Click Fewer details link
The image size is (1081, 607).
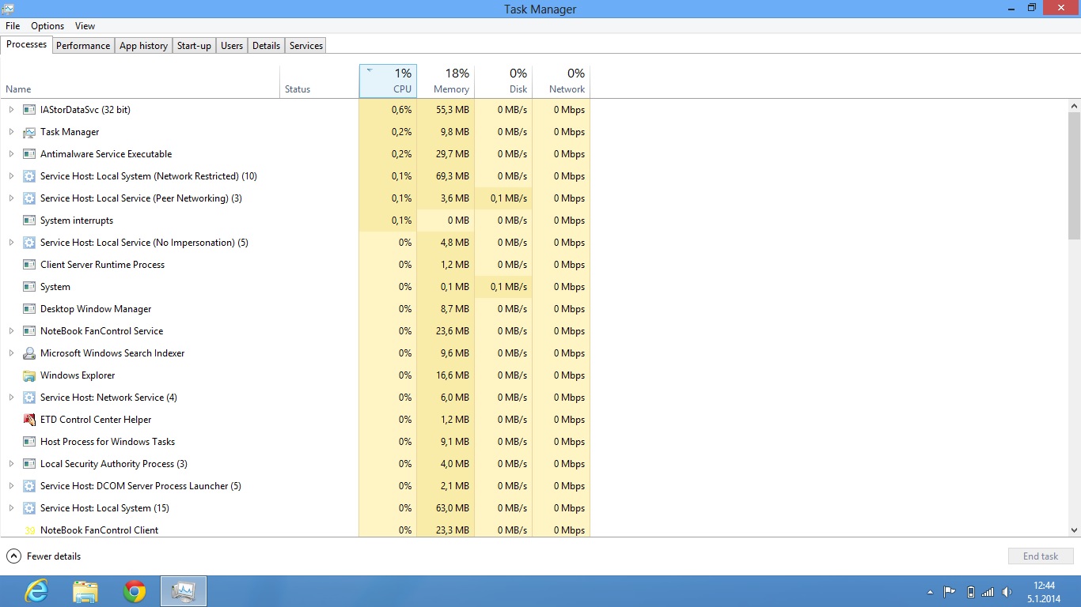[x=54, y=556]
